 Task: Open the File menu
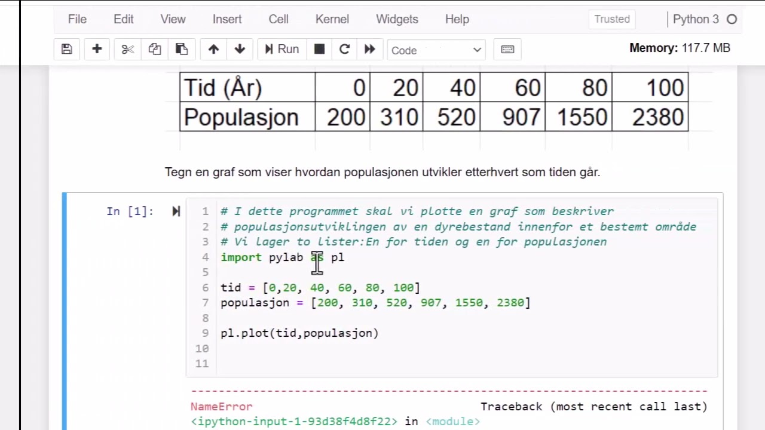77,19
